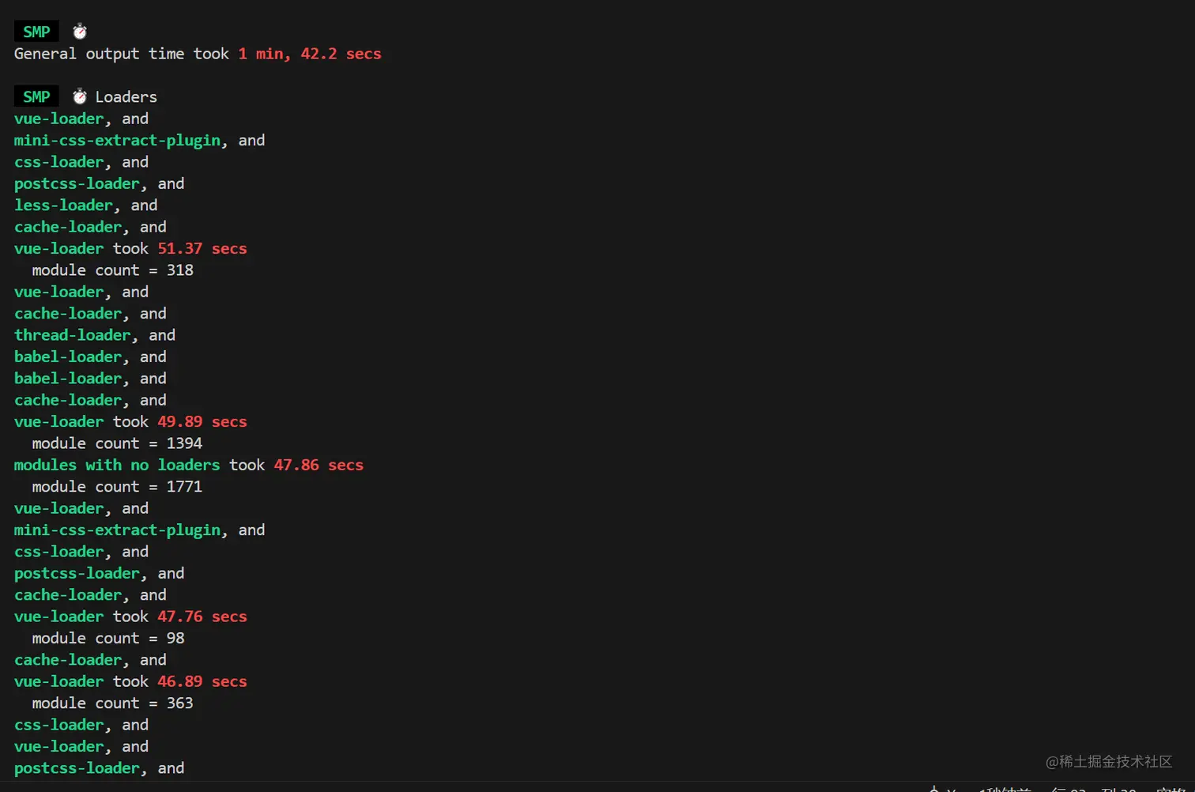Select the 'General output time took' text
Screen dimensions: 1195x792
[122, 54]
